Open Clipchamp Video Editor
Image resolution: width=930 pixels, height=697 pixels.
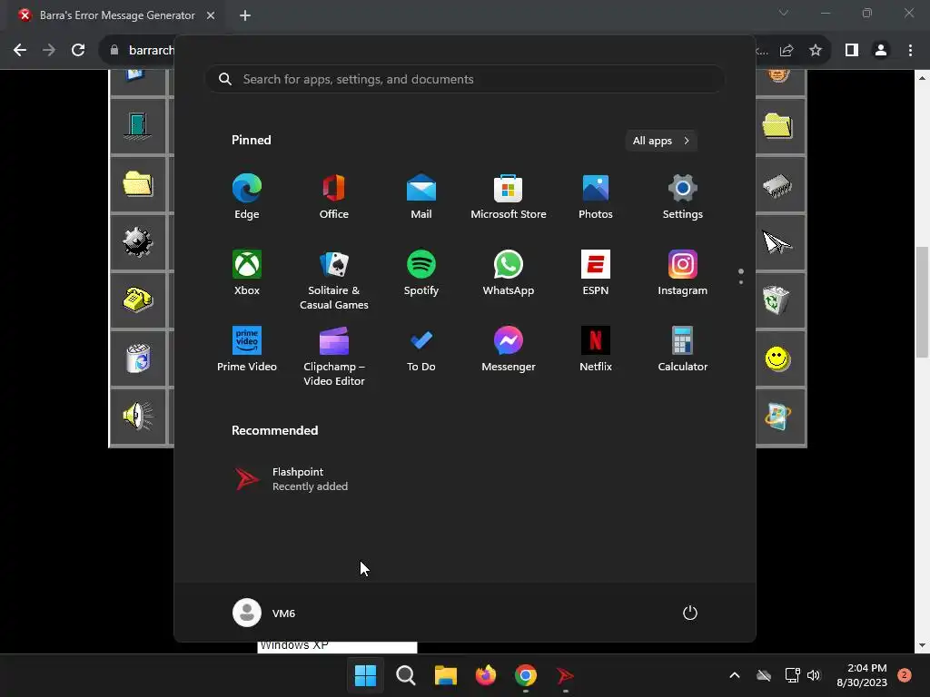tap(334, 357)
